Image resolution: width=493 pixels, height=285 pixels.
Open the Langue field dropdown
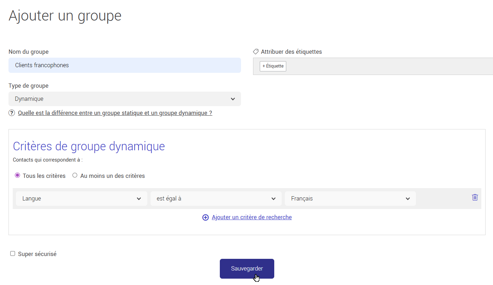tap(82, 199)
